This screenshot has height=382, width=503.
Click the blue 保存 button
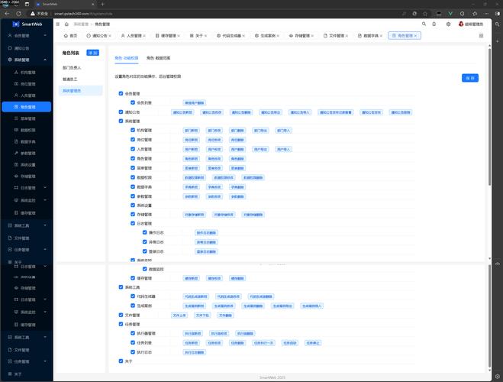click(x=470, y=78)
